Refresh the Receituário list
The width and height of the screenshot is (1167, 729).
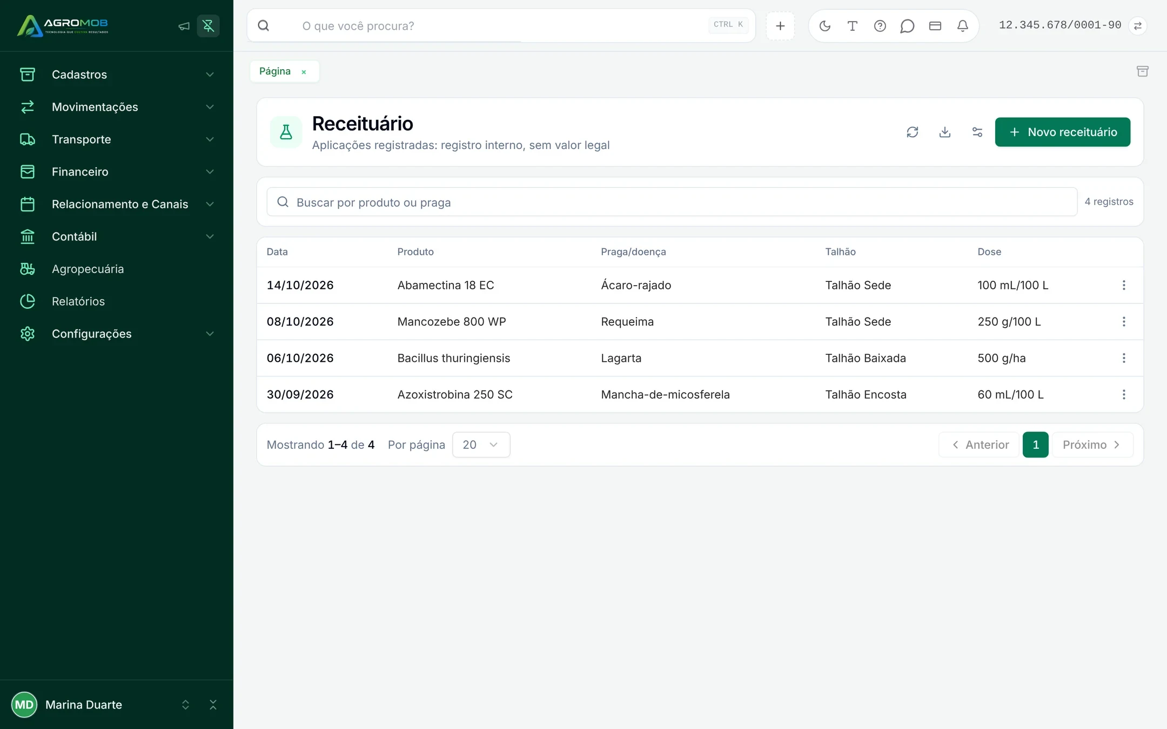click(913, 132)
